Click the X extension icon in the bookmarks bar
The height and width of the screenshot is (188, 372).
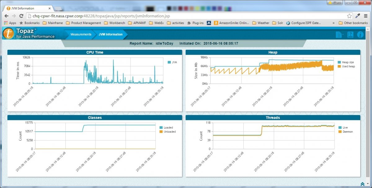[x=209, y=23]
